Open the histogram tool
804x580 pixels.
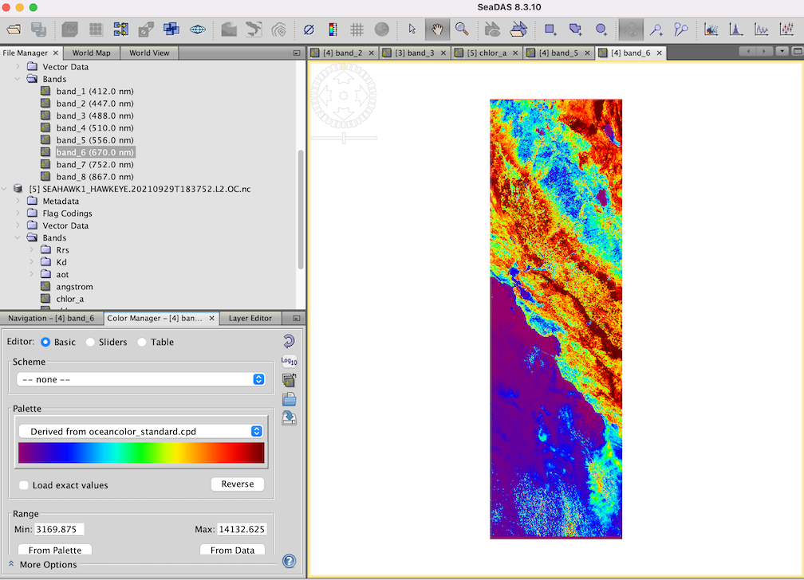(x=736, y=29)
